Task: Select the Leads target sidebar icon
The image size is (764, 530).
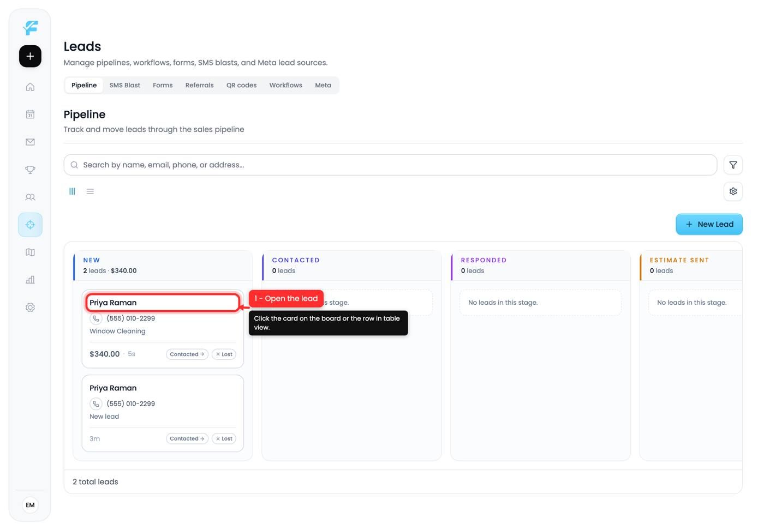Action: point(30,225)
